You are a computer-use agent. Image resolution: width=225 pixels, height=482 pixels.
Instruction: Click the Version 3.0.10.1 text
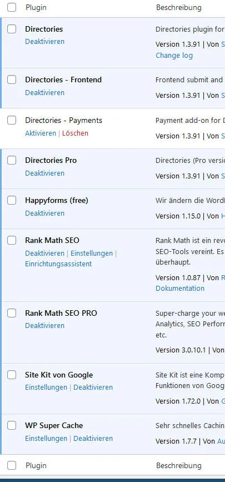pos(181,350)
